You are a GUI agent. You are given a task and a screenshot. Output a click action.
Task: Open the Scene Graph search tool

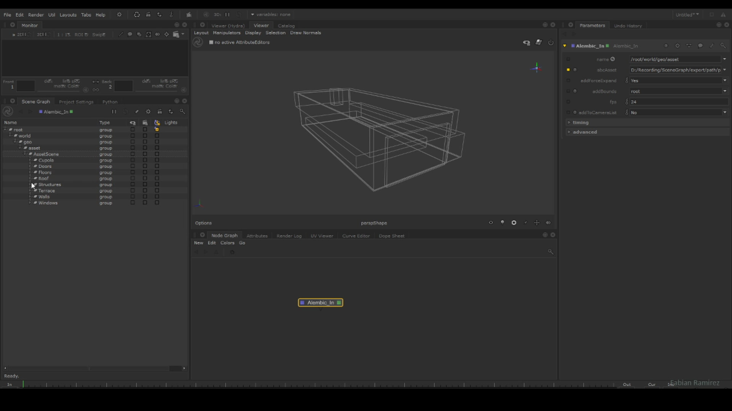183,111
